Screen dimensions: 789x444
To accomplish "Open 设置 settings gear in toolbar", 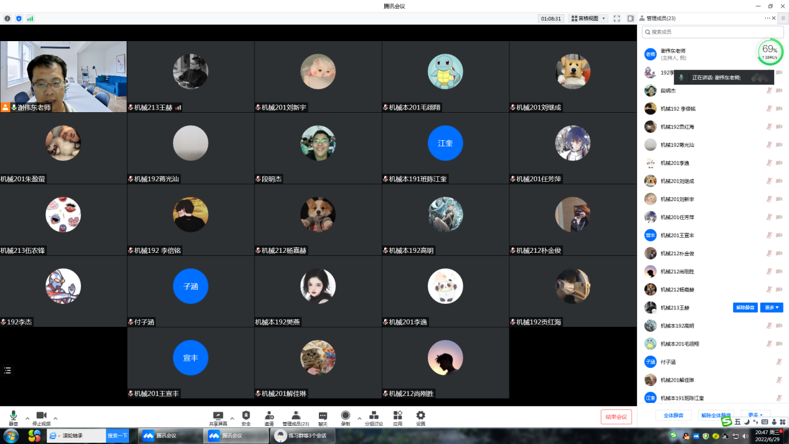I will [x=420, y=417].
